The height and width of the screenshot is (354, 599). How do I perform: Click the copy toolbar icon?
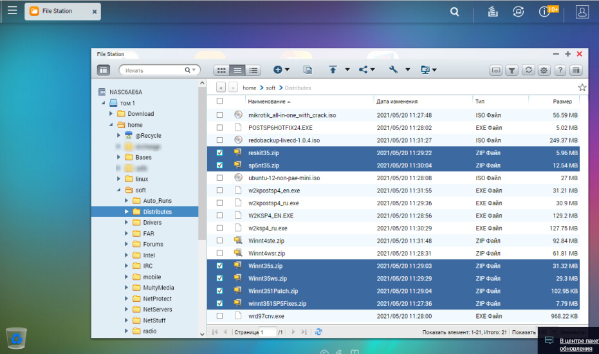pos(308,70)
